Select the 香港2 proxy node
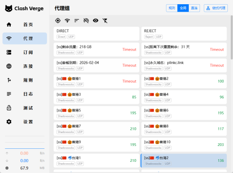 click(x=184, y=81)
